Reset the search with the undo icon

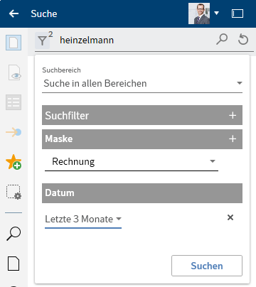243,40
